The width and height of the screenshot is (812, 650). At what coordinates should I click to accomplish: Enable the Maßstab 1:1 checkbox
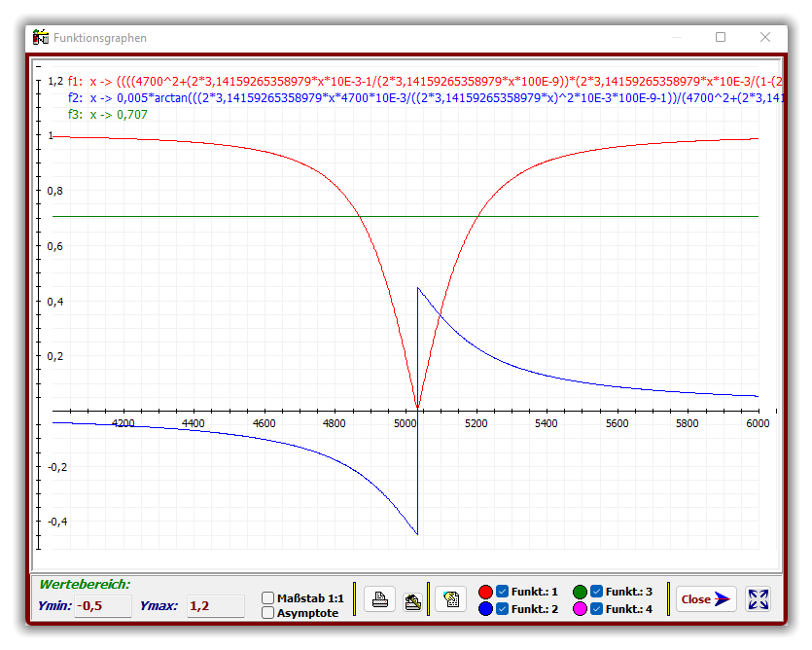point(268,597)
